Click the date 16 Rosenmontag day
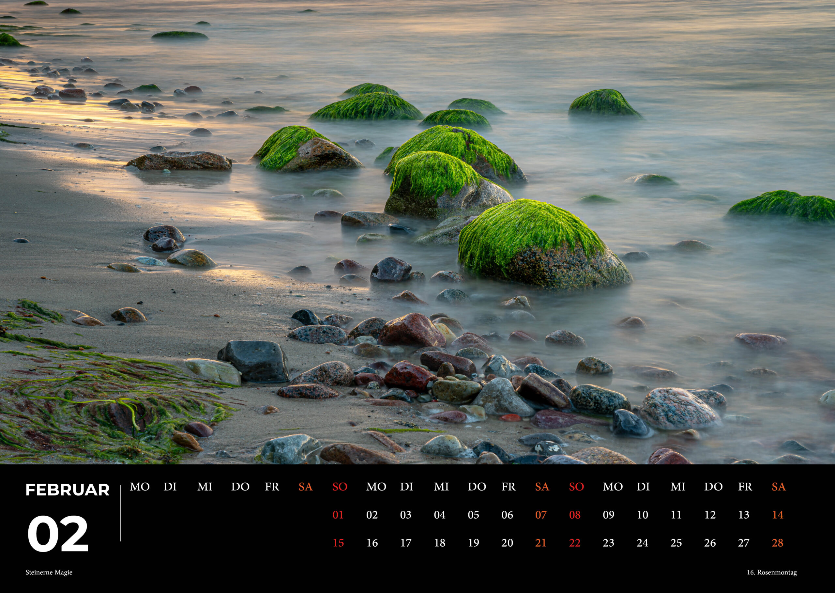Screen dimensions: 835x593 click(372, 543)
